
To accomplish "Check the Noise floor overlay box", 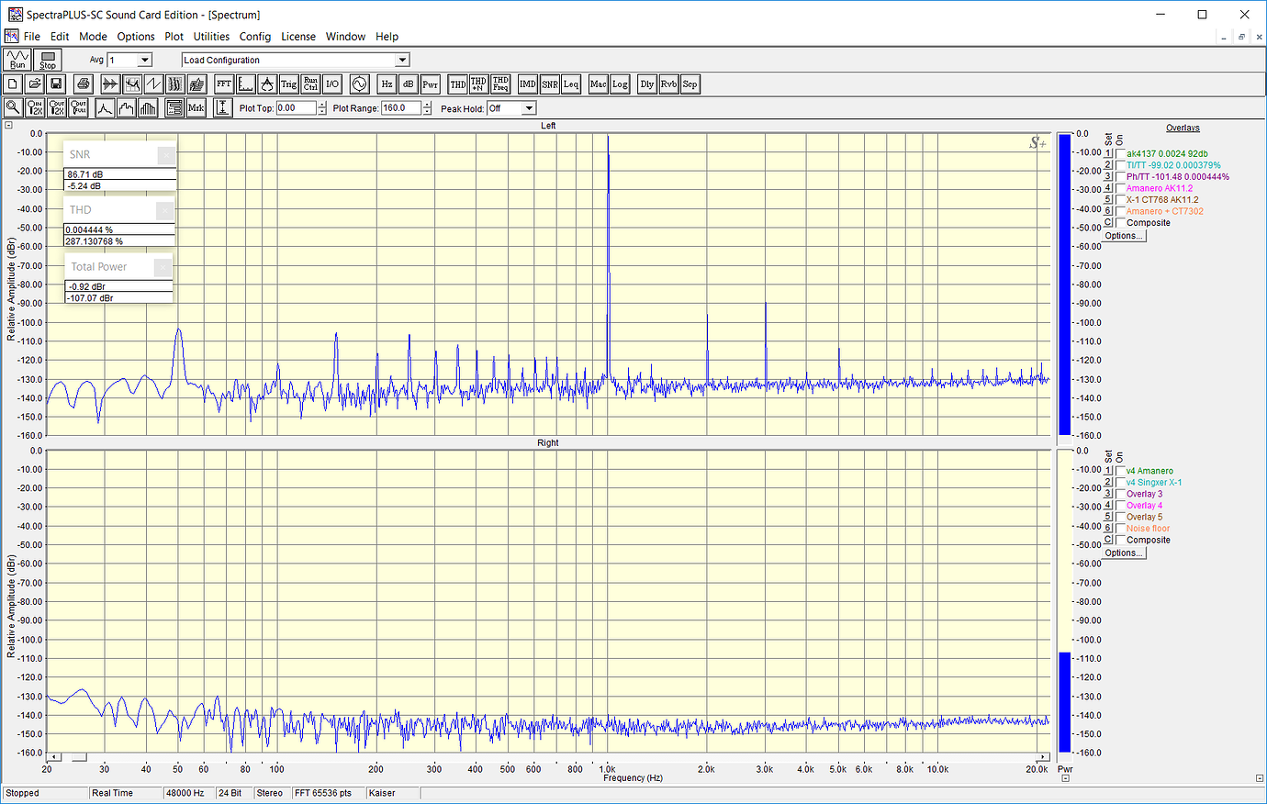I will tap(1120, 529).
